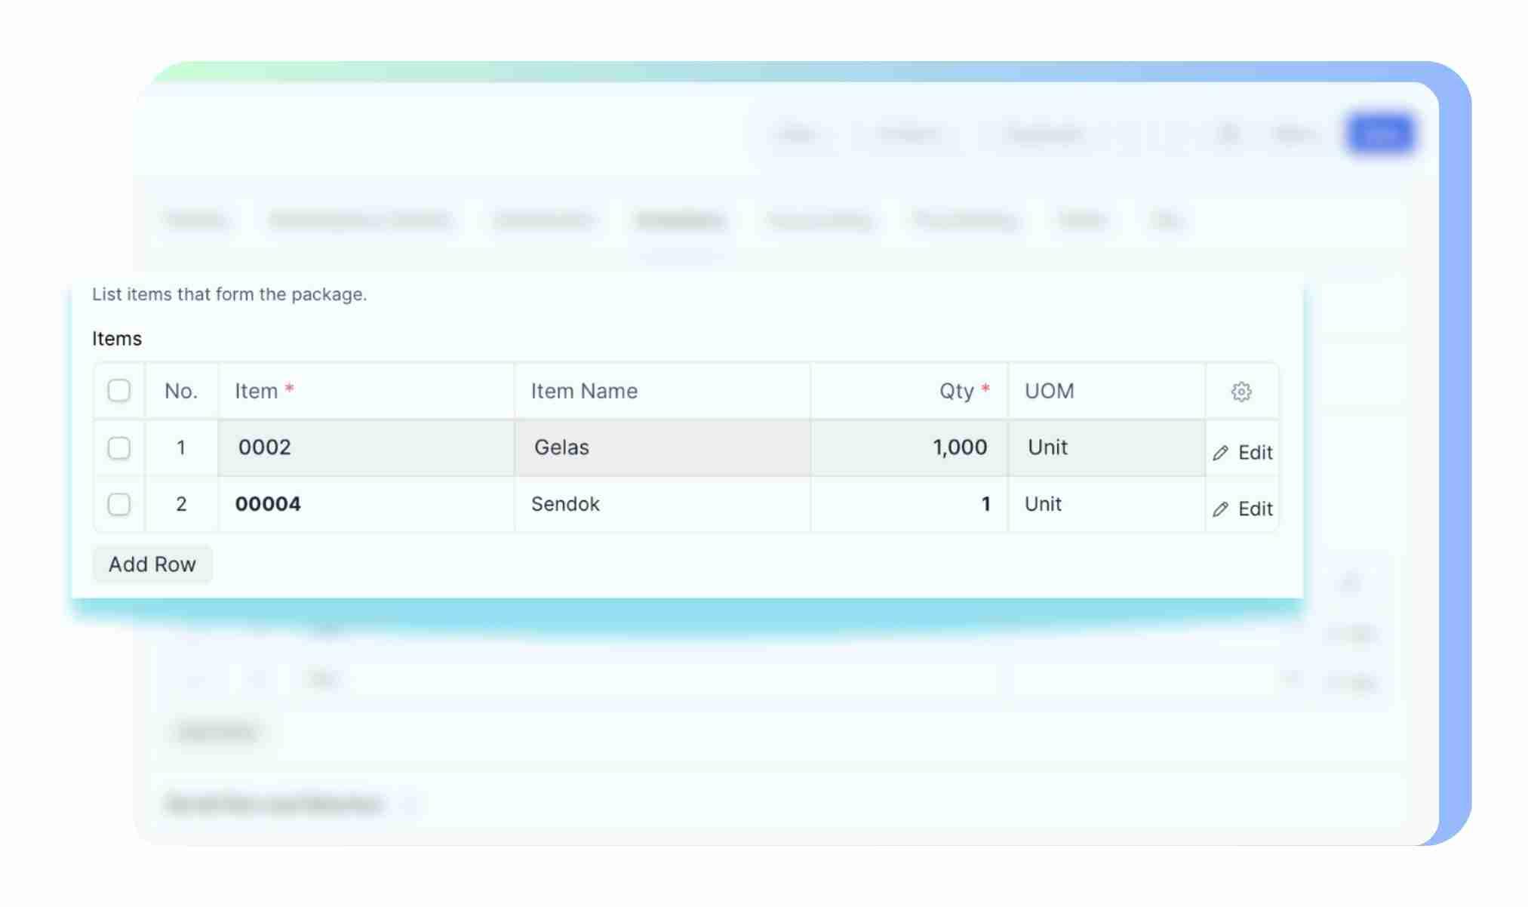This screenshot has height=907, width=1528.
Task: Select the Gelas item name cell
Action: 662,447
